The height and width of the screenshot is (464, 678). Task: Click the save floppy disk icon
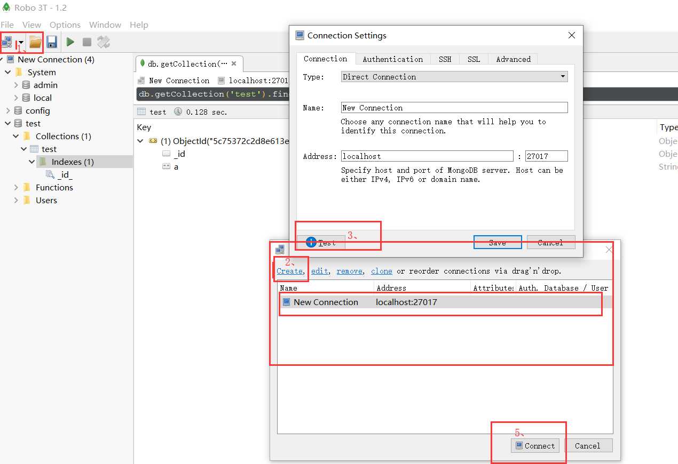point(51,42)
